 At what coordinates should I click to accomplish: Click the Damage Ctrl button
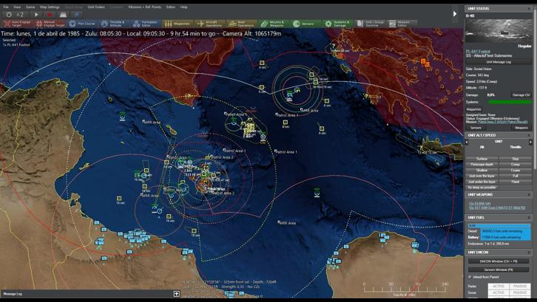pos(521,95)
